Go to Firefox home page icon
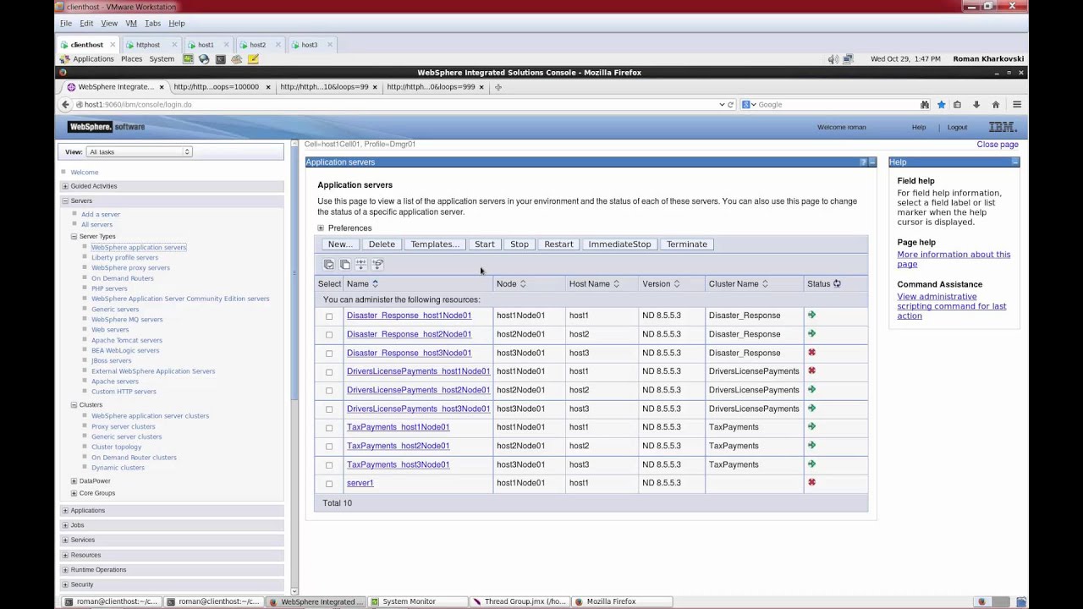Image resolution: width=1083 pixels, height=609 pixels. tap(996, 105)
